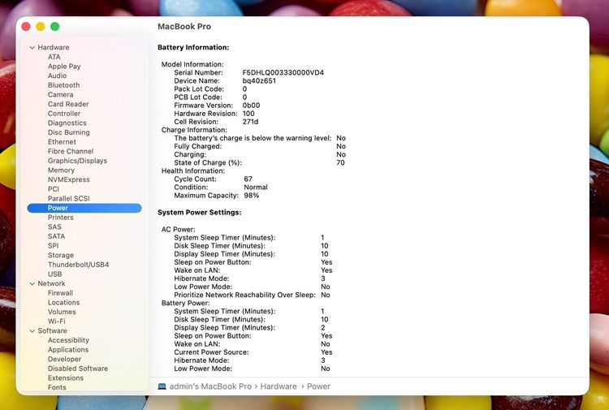Open Graphics/Displays in the sidebar
The width and height of the screenshot is (609, 410).
(x=77, y=161)
